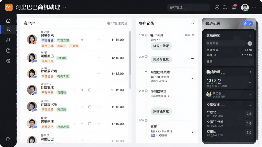This screenshot has height=147, width=262.
Task: Tick the checkbox in the sixth customer row
Action: tap(90, 124)
